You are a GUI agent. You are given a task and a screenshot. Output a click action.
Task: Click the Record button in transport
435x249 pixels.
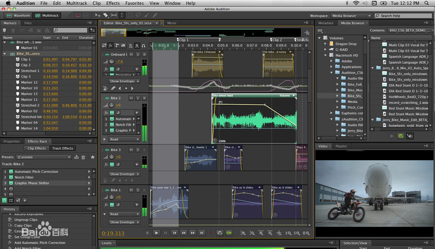(x=211, y=233)
